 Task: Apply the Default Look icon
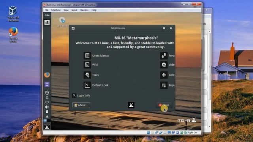[87, 85]
